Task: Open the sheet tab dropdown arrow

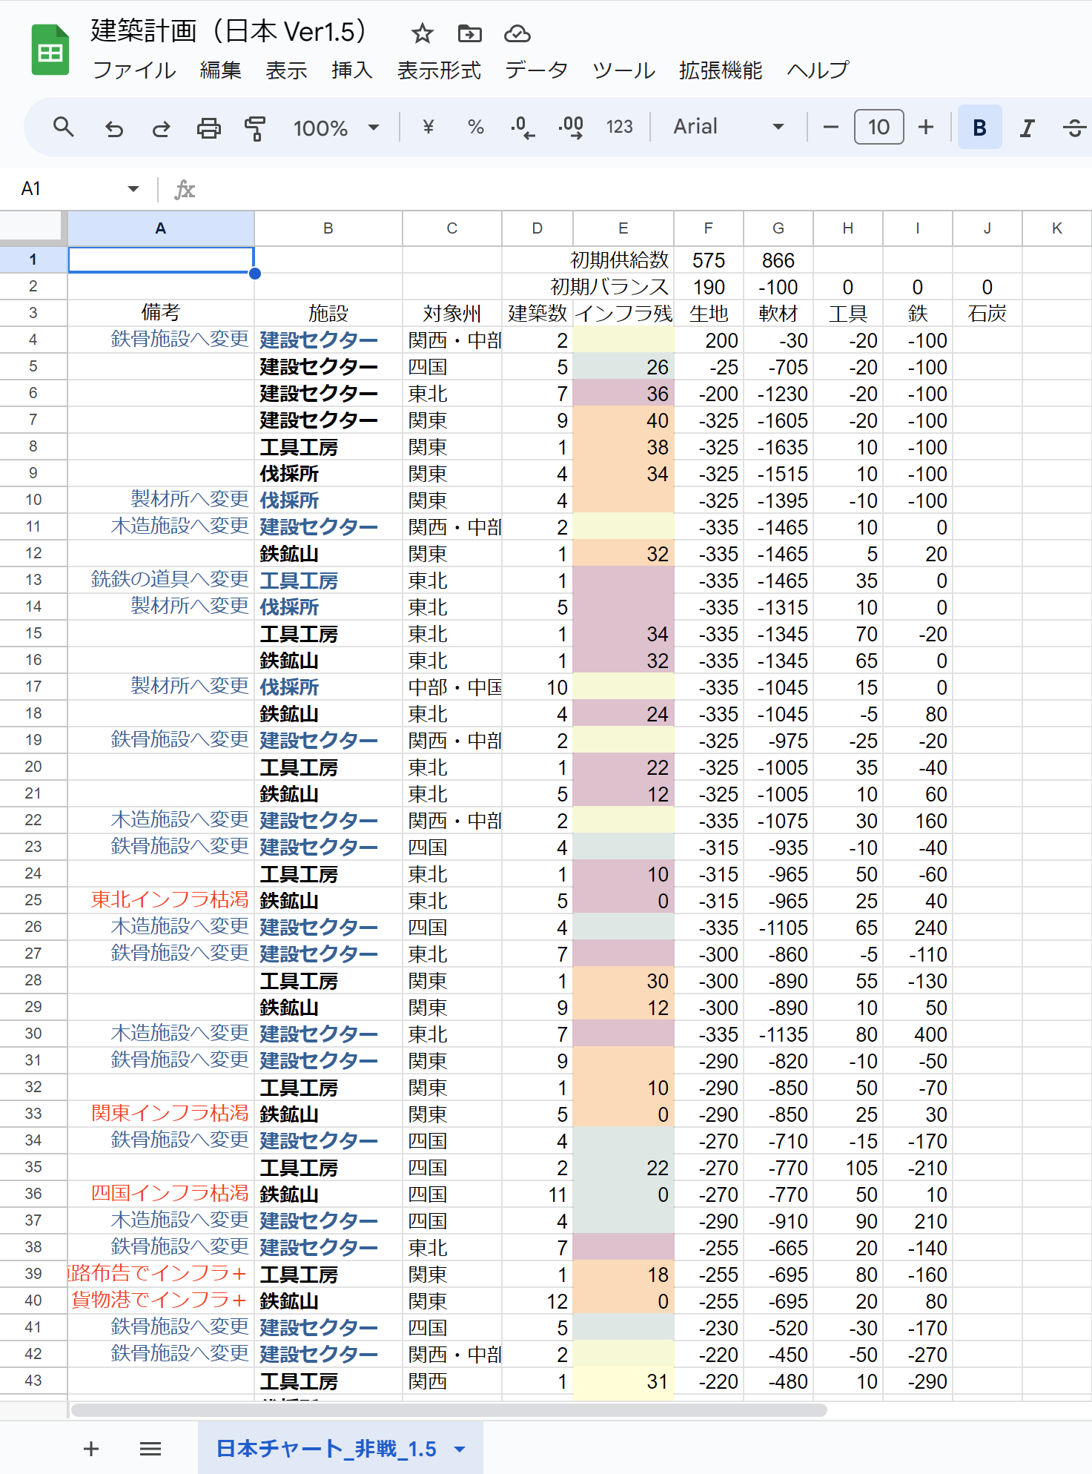Action: tap(460, 1449)
